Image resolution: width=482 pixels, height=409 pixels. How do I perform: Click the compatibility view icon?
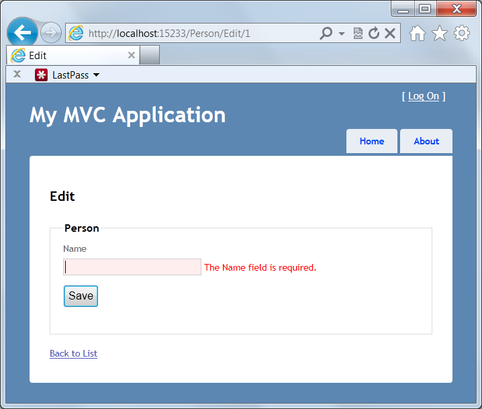coord(358,34)
